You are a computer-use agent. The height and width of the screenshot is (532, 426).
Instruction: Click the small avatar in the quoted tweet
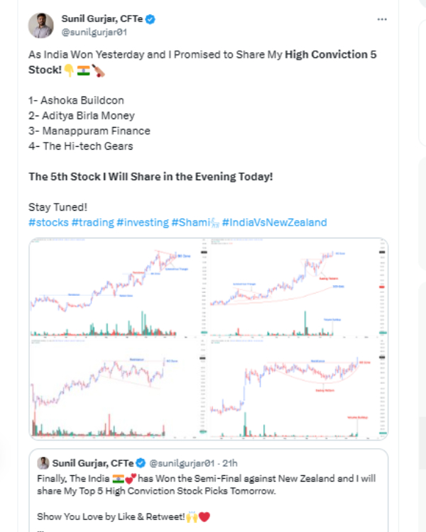pyautogui.click(x=43, y=462)
